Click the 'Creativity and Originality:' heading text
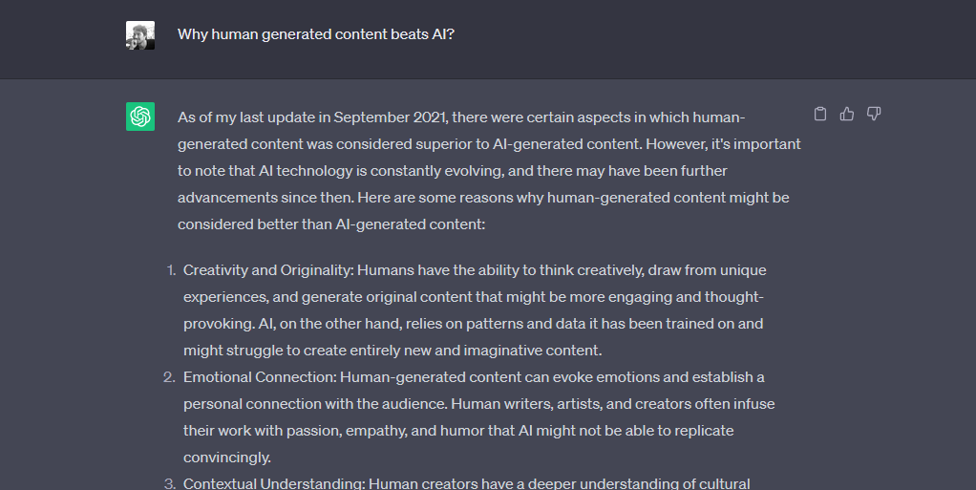The width and height of the screenshot is (976, 490). click(x=268, y=270)
